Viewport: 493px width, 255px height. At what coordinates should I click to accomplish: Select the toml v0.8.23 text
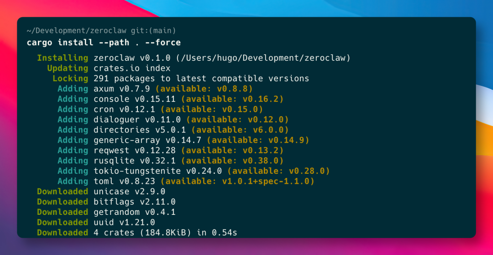(125, 181)
